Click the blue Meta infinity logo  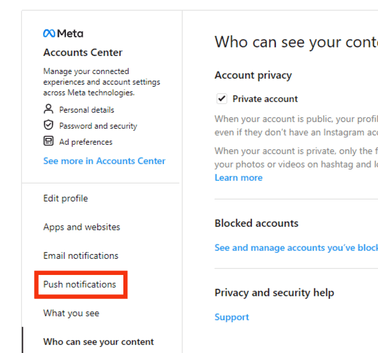click(x=49, y=33)
